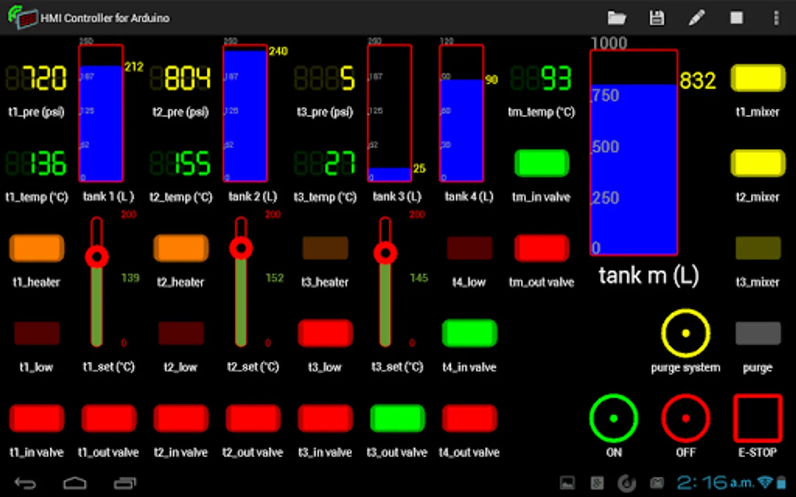Toggle the t1_mixer yellow indicator

758,78
